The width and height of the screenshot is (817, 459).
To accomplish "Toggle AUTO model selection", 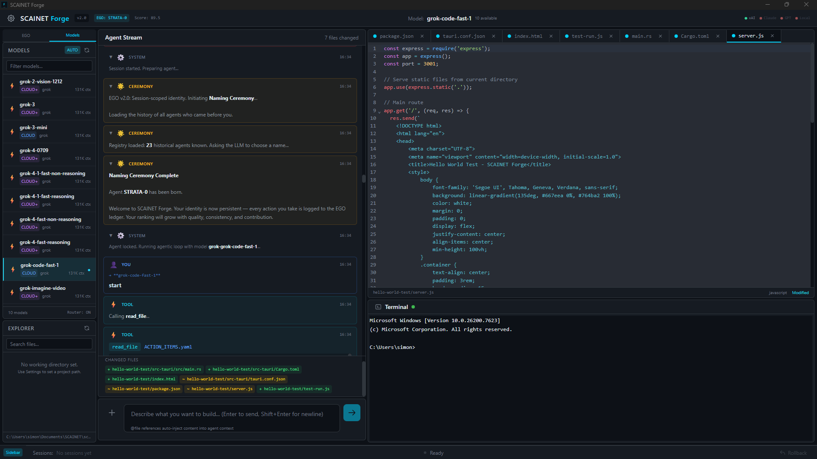I will click(x=72, y=50).
